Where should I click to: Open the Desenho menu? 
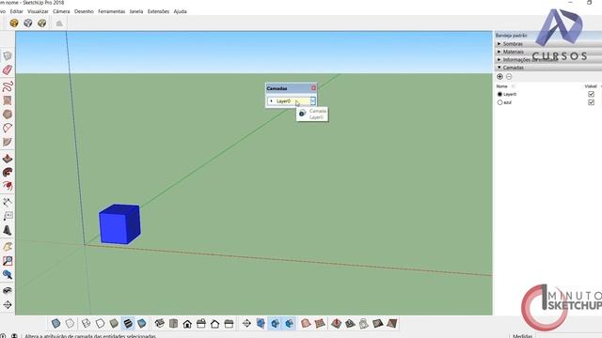pyautogui.click(x=84, y=11)
